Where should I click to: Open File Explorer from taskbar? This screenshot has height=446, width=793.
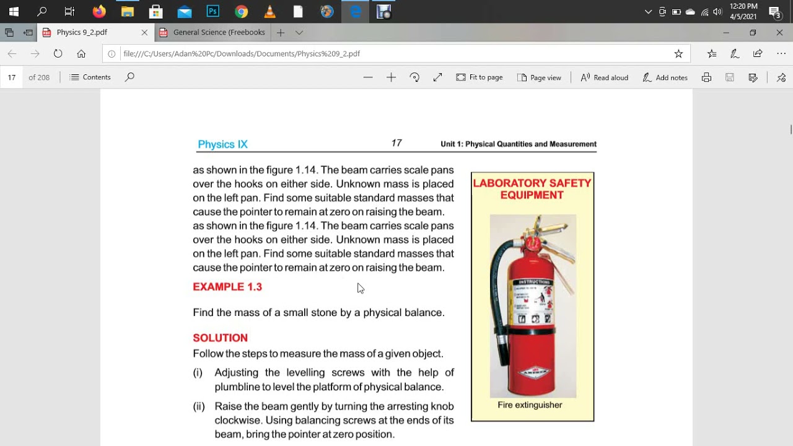click(x=128, y=11)
